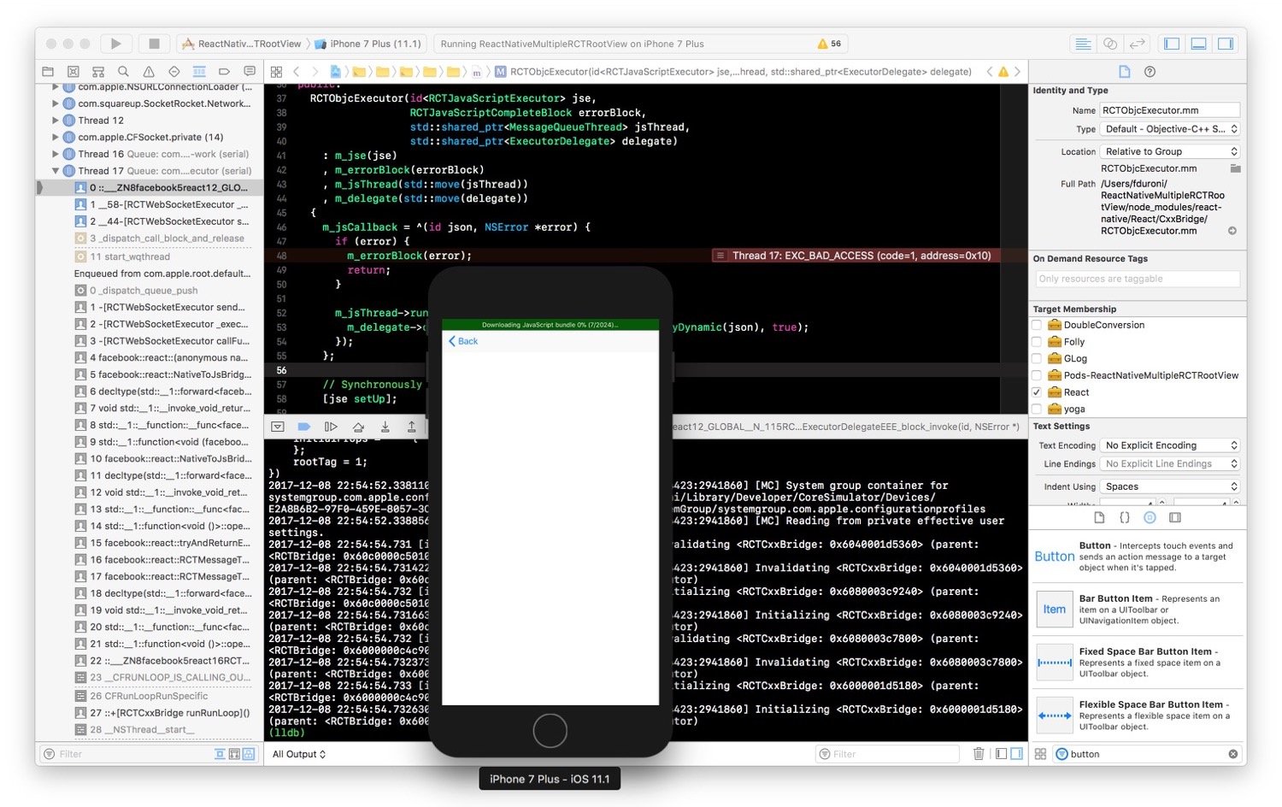Click Continue program execution in debug bar
1282x807 pixels.
coord(331,427)
